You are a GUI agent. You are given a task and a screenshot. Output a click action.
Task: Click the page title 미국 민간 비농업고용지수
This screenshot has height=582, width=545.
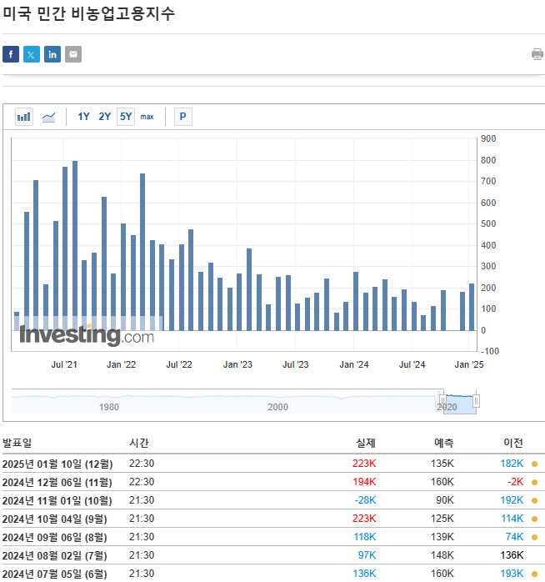(x=88, y=13)
